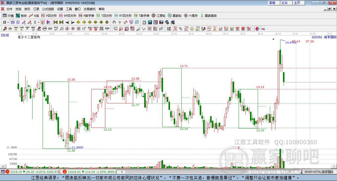337x181 pixels.
Task: Open the T四方形 time square
Action: (104, 16)
